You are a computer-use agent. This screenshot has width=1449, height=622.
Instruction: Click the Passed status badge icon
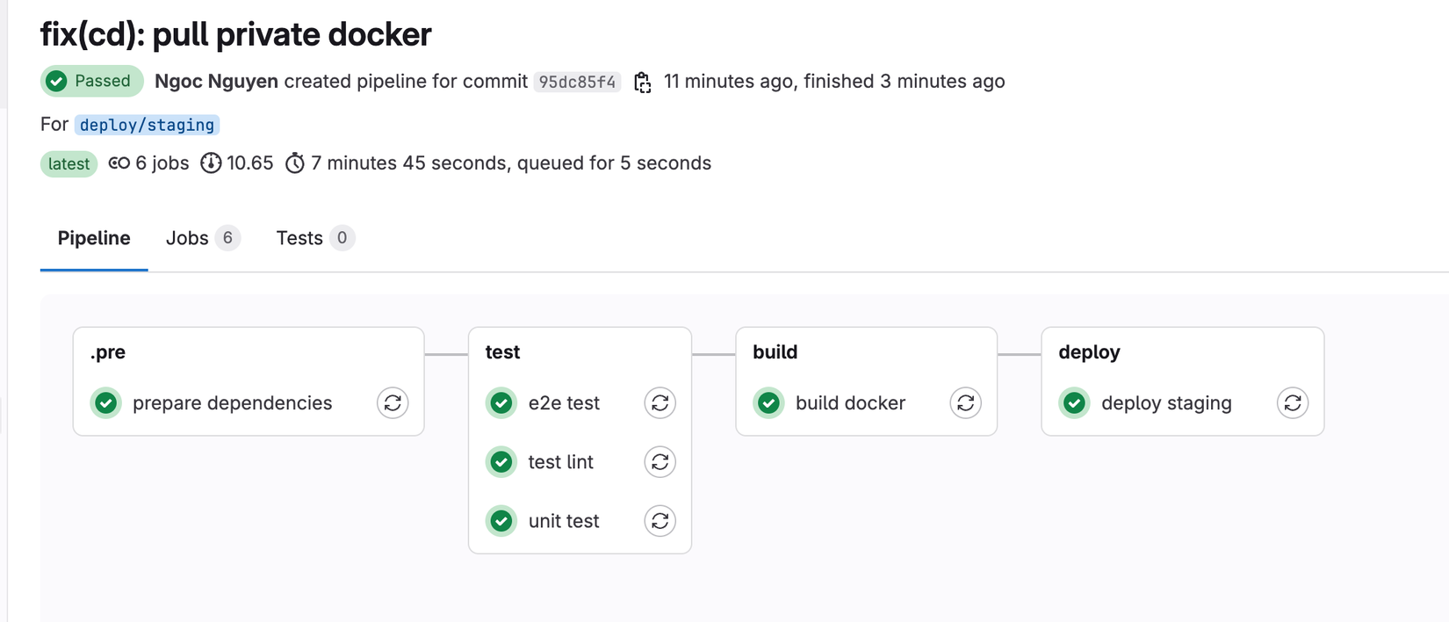57,82
